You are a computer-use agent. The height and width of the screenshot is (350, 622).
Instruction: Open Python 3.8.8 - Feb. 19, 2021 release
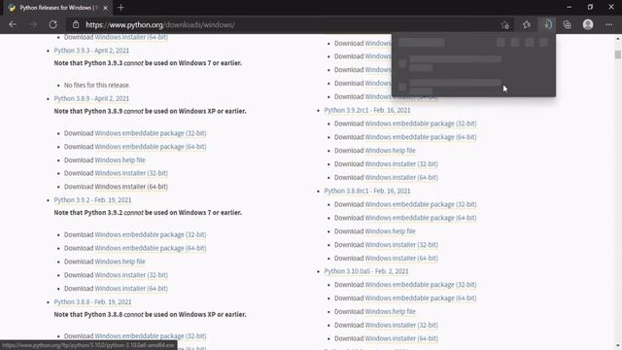[92, 302]
